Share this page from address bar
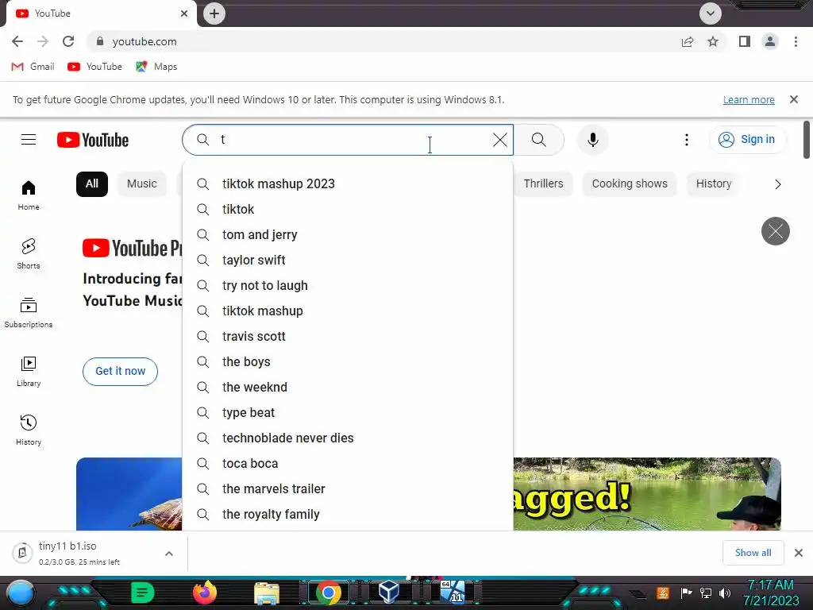 pyautogui.click(x=688, y=41)
